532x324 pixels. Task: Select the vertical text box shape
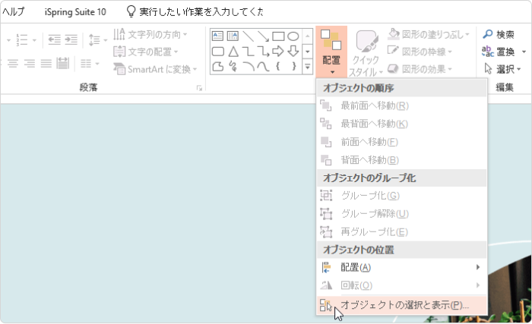[233, 36]
